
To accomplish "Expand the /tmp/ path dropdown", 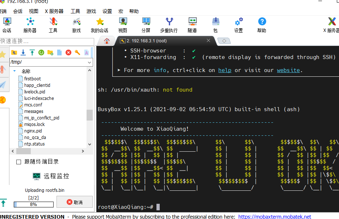I will [x=89, y=62].
